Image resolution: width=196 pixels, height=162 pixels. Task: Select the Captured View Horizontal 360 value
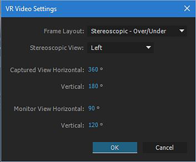tap(93, 70)
